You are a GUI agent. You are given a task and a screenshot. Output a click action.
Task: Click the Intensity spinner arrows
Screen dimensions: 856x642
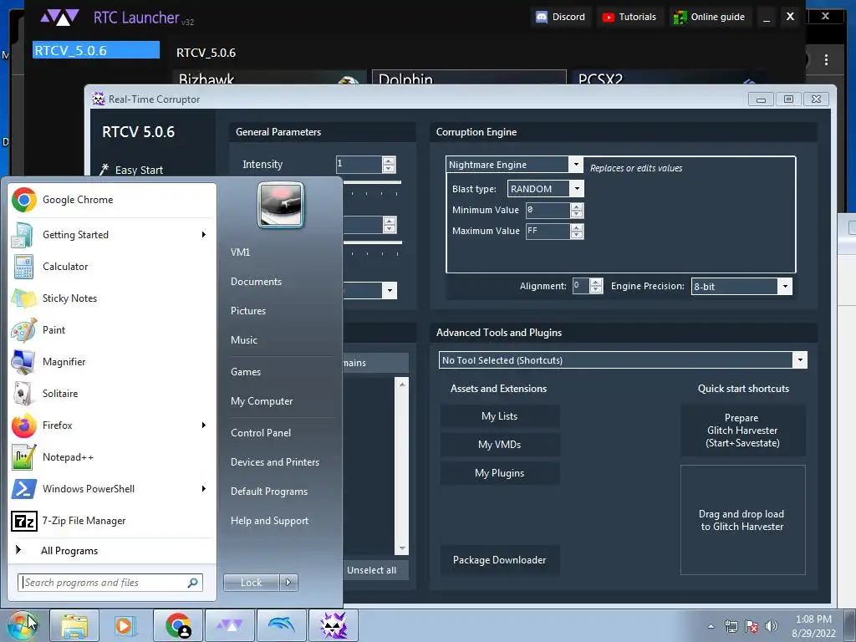pos(389,165)
